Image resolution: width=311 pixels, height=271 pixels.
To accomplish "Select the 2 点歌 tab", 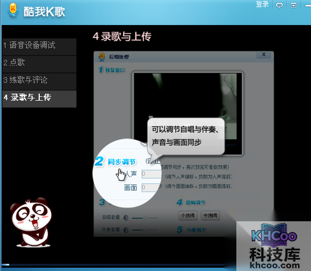I will coord(39,64).
